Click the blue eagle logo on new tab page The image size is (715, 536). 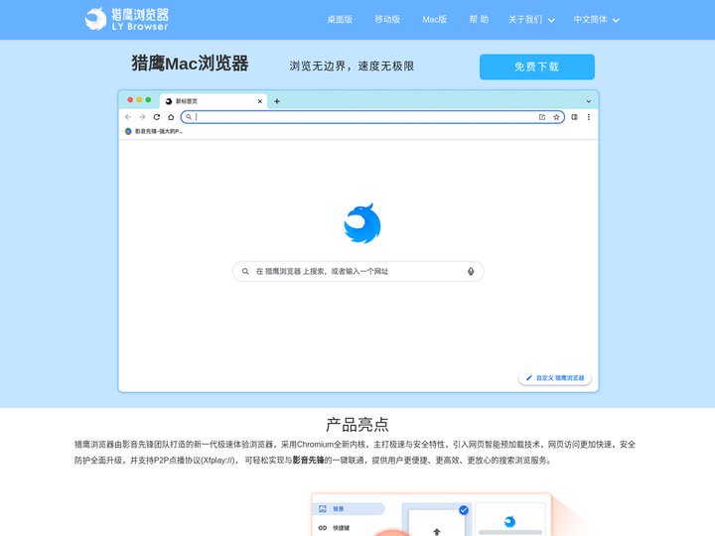(x=362, y=223)
